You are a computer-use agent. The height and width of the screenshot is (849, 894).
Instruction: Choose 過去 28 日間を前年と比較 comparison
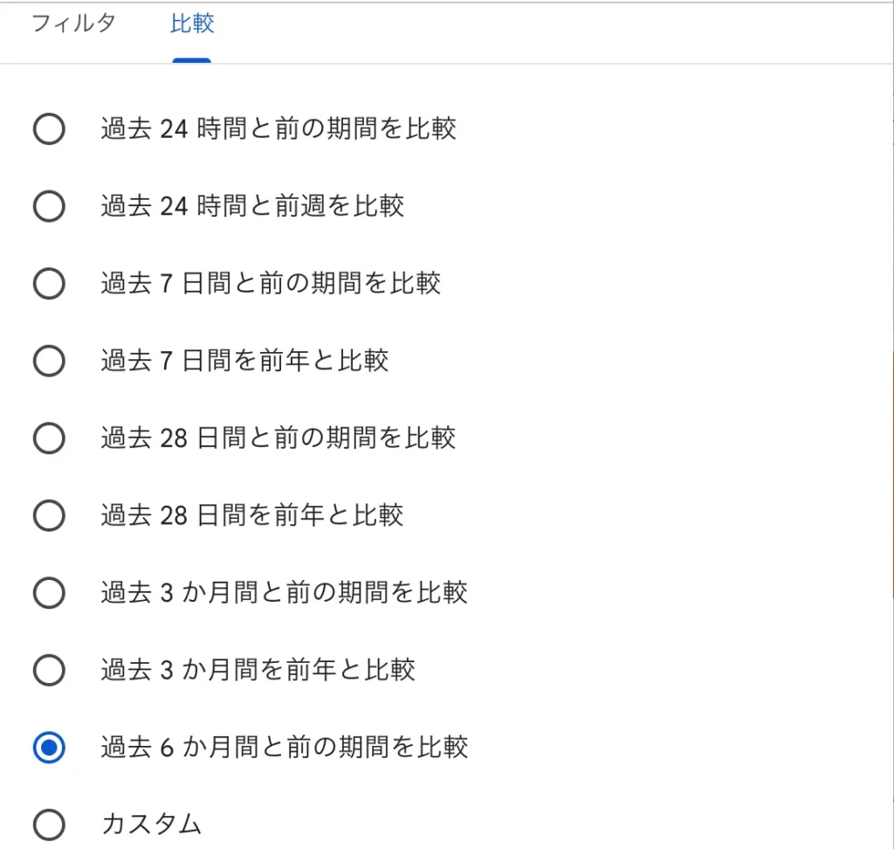[49, 515]
